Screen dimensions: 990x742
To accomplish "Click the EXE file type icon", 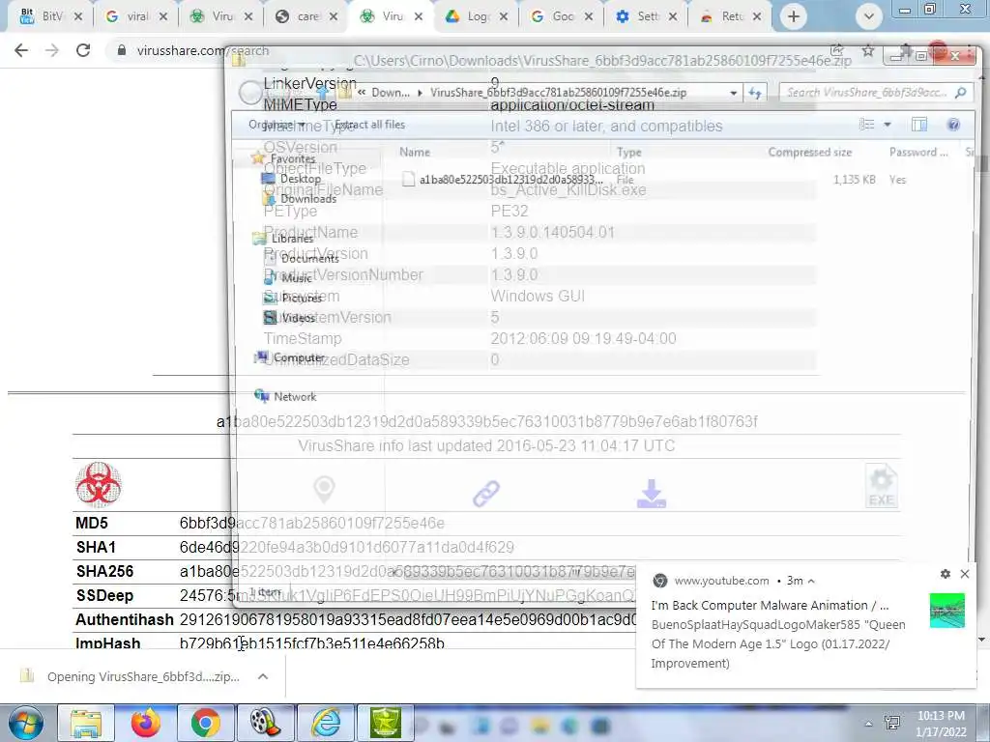I will coord(882,486).
